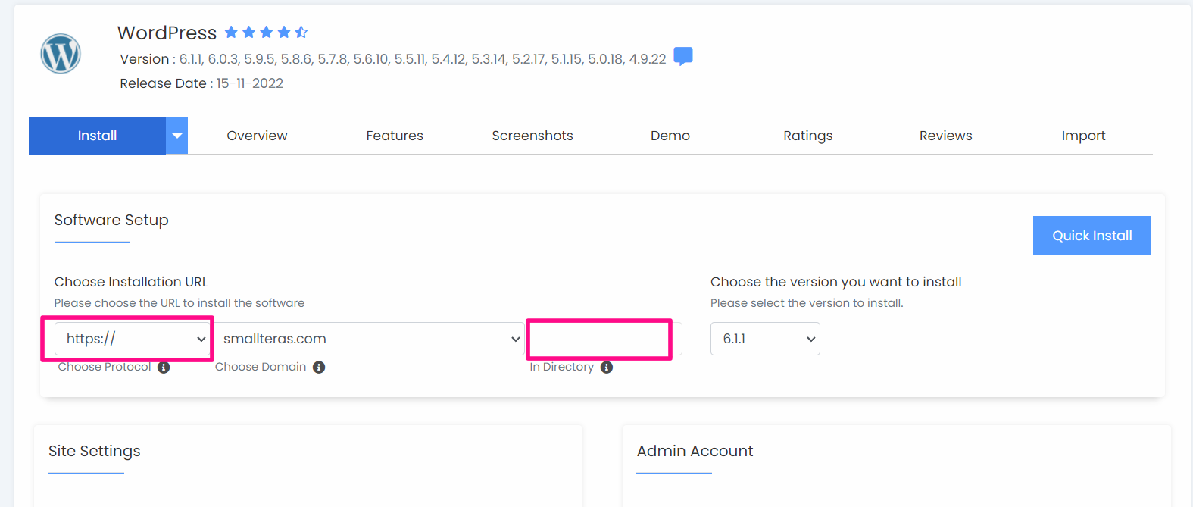Click the Site Settings heading
Image resolution: width=1193 pixels, height=507 pixels.
point(95,451)
